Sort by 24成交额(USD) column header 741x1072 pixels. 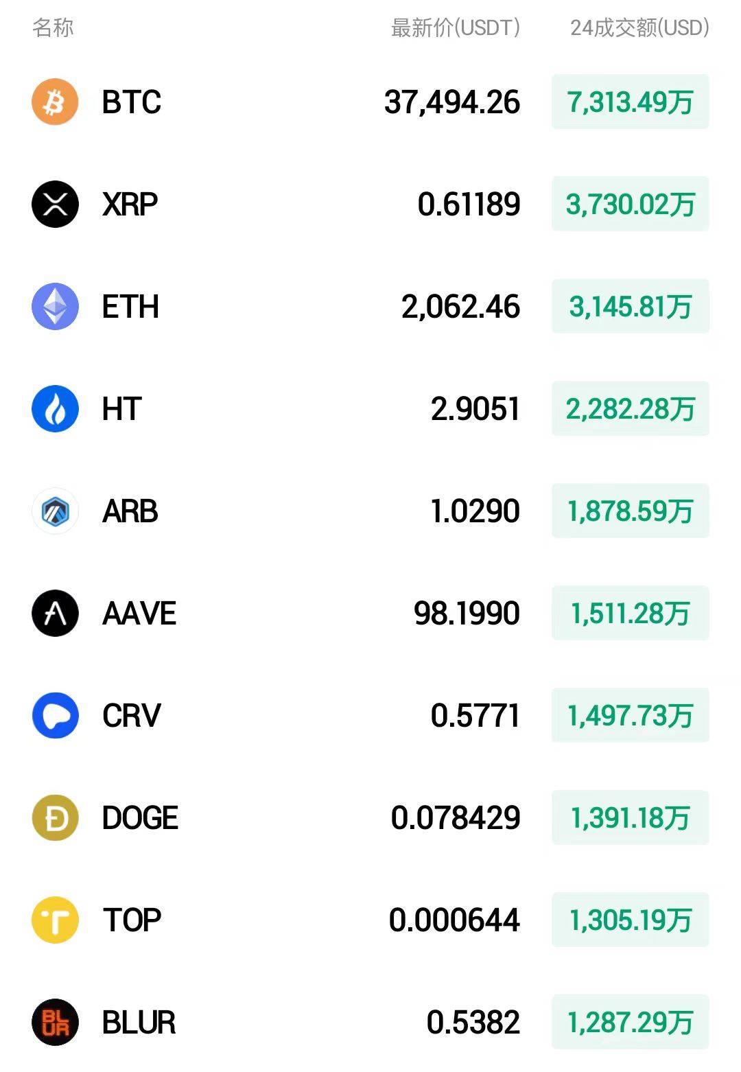coord(639,28)
